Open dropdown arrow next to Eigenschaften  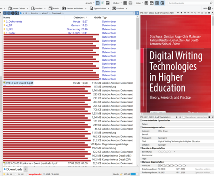pyautogui.click(x=109, y=8)
